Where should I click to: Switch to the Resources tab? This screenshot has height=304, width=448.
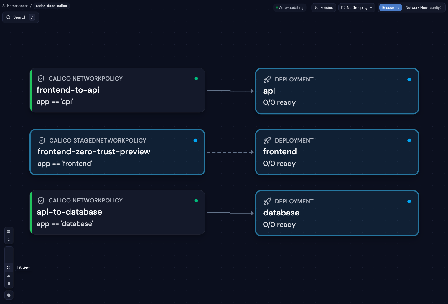(391, 8)
